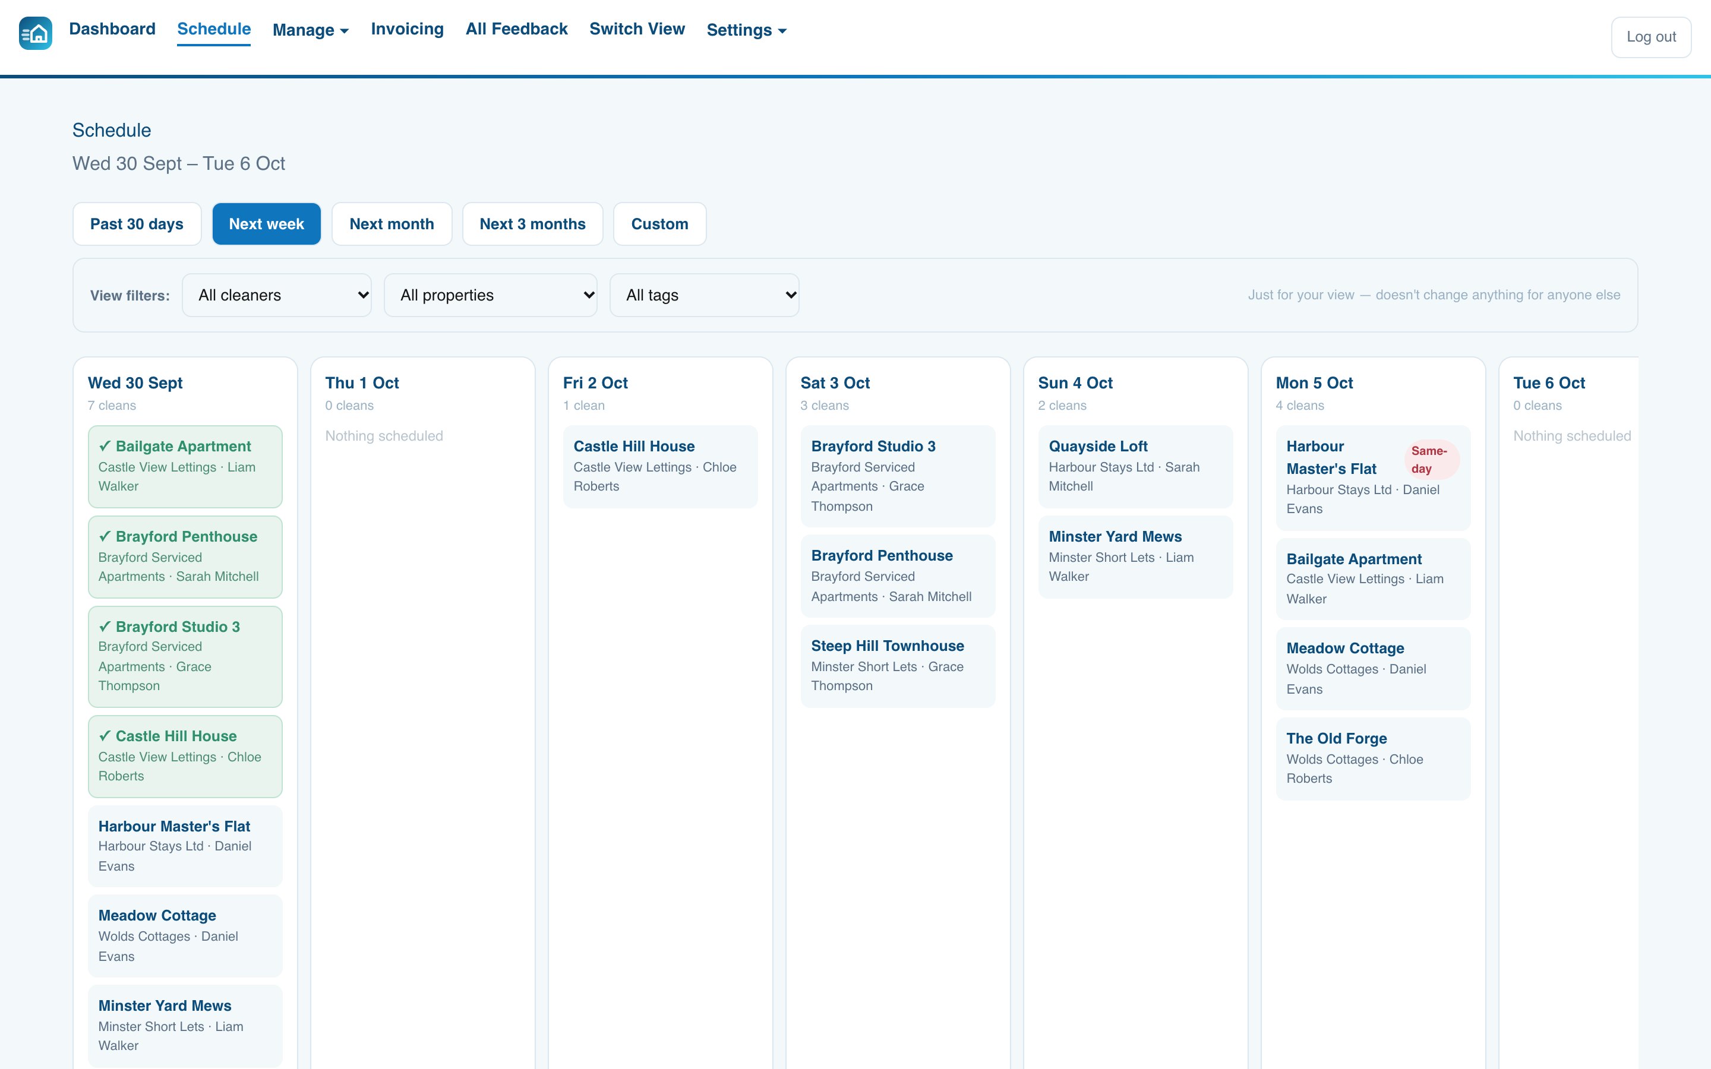Open Harbour Master's Flat clean on Wed 30 Sept
The image size is (1711, 1069).
[x=185, y=846]
